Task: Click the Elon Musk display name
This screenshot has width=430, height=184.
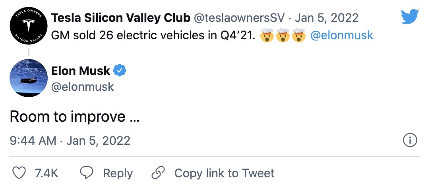Action: [x=81, y=71]
